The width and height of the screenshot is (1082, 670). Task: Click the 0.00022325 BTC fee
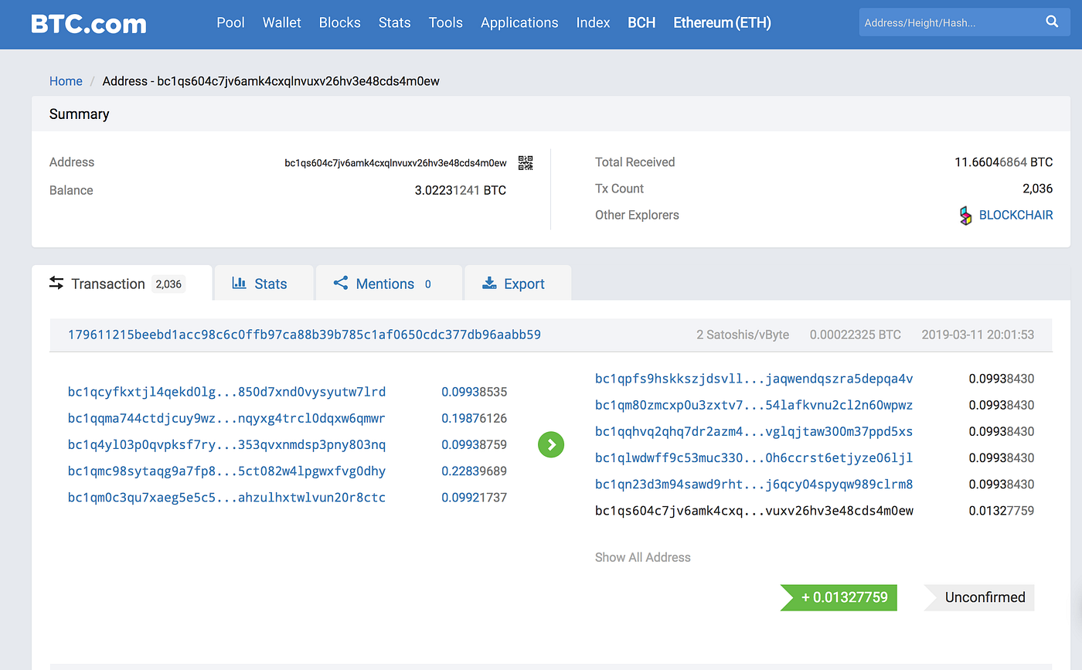coord(856,335)
